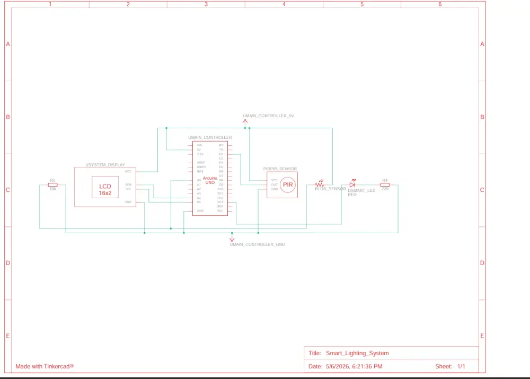Click the RES pin on Arduino
This screenshot has height=379, width=530.
point(200,171)
